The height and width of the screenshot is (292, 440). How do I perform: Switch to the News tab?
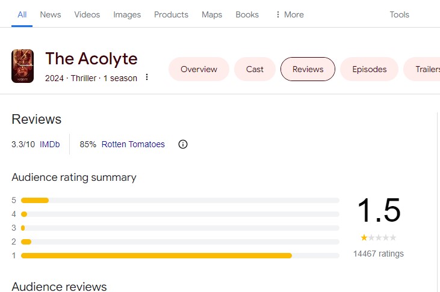coord(51,14)
